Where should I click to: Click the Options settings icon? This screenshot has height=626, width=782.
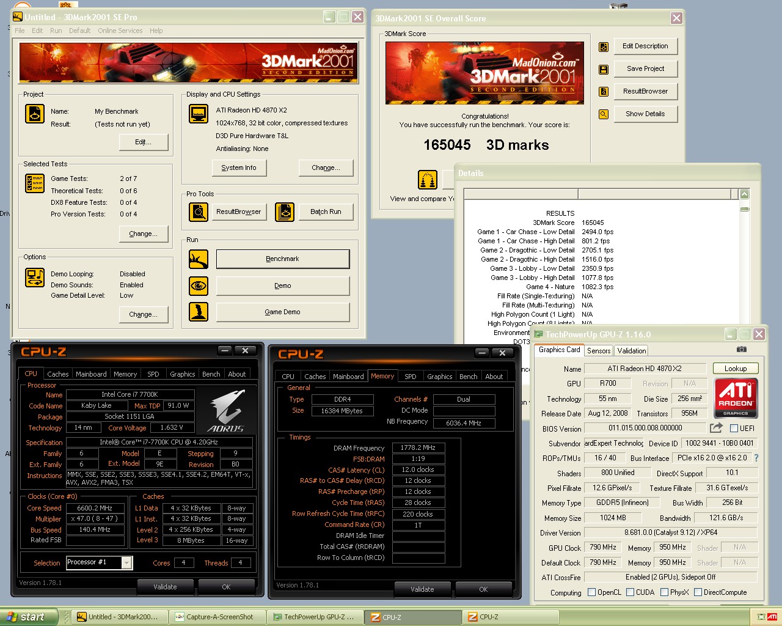(x=35, y=278)
